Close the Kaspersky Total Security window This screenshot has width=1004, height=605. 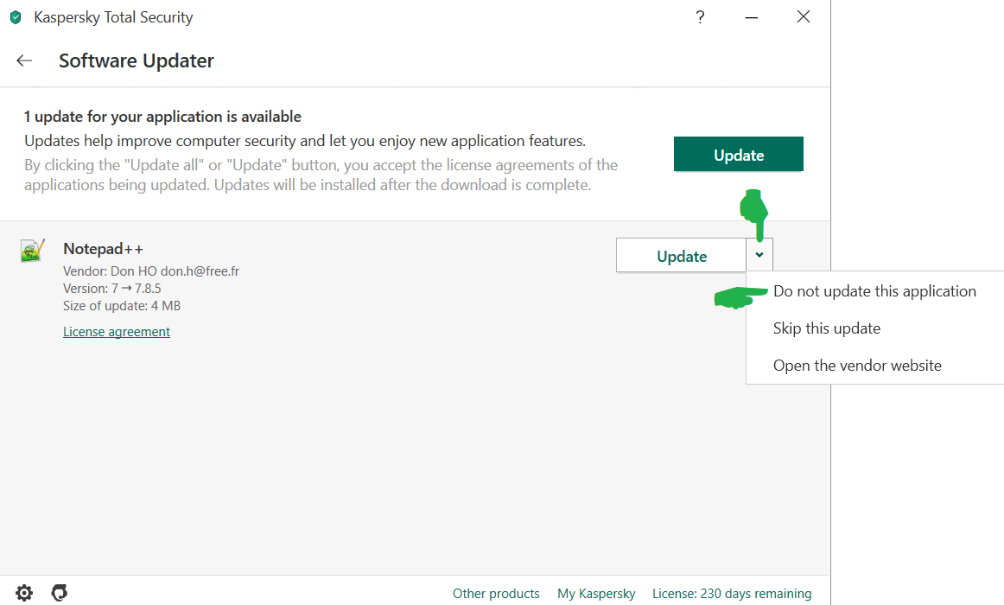coord(804,17)
